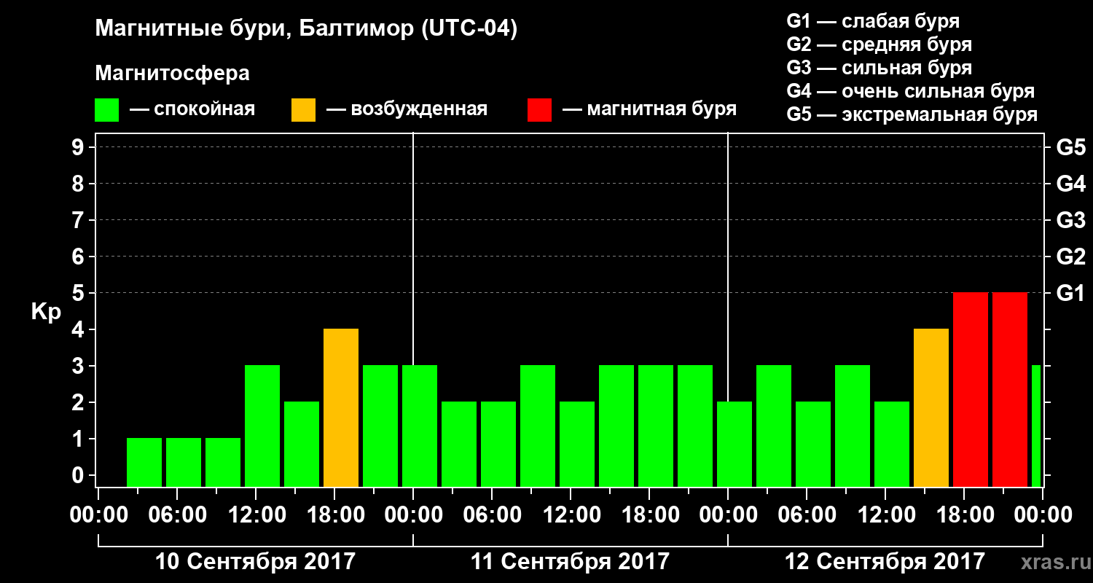The image size is (1093, 583).
Task: Click the green Kp 3 bar at 09:00 on 11 September
Action: point(538,426)
